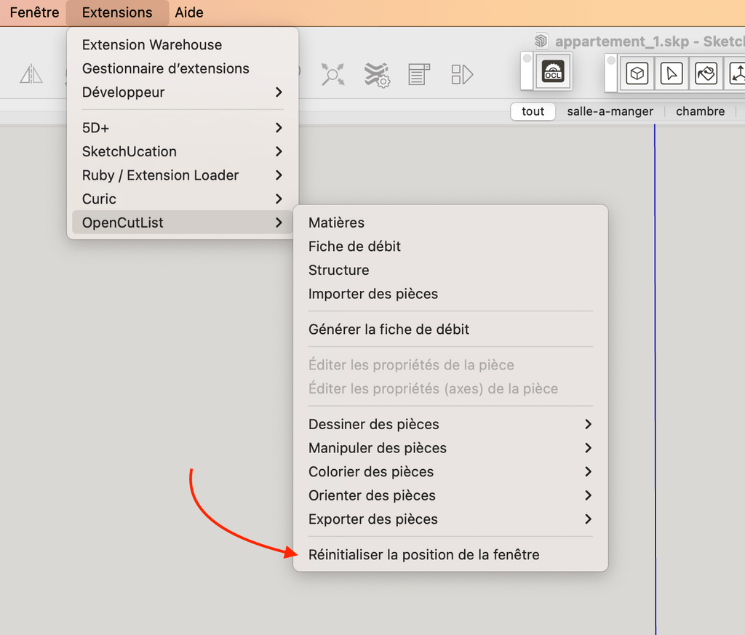The image size is (745, 635).
Task: Click the mirror/flip tool icon in toolbar
Action: point(31,74)
